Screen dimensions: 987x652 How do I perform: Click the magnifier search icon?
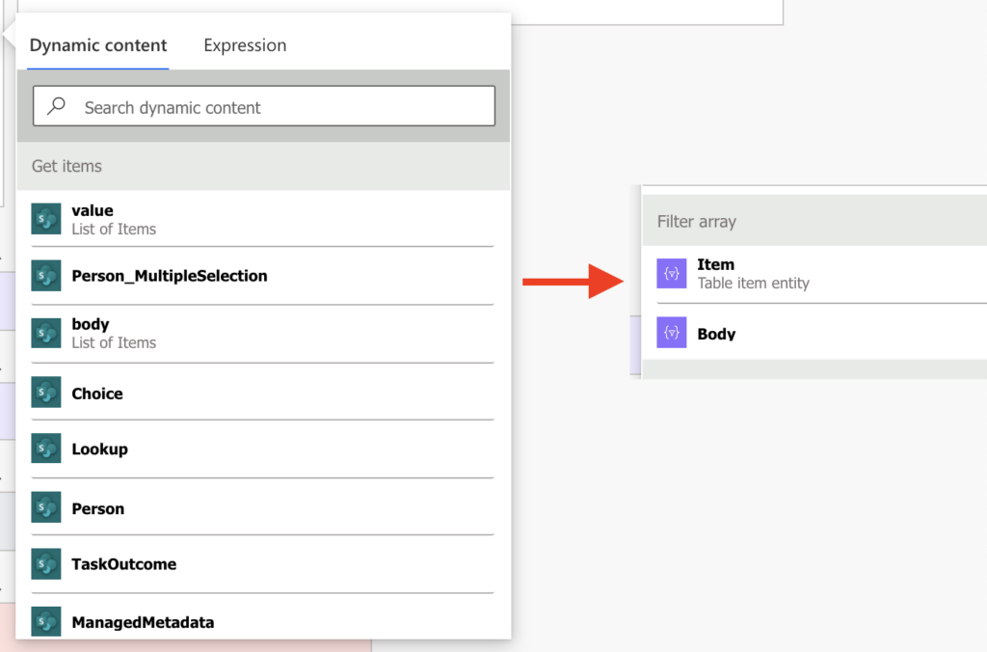[x=57, y=106]
